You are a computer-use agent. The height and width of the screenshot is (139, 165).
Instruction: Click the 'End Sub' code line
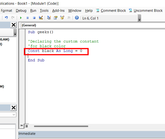36,60
